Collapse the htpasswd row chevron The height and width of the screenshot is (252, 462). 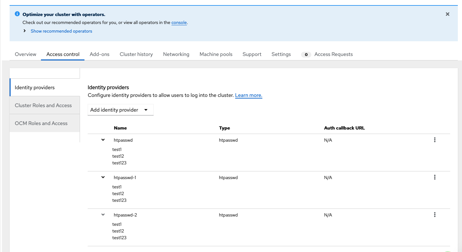[x=103, y=140]
